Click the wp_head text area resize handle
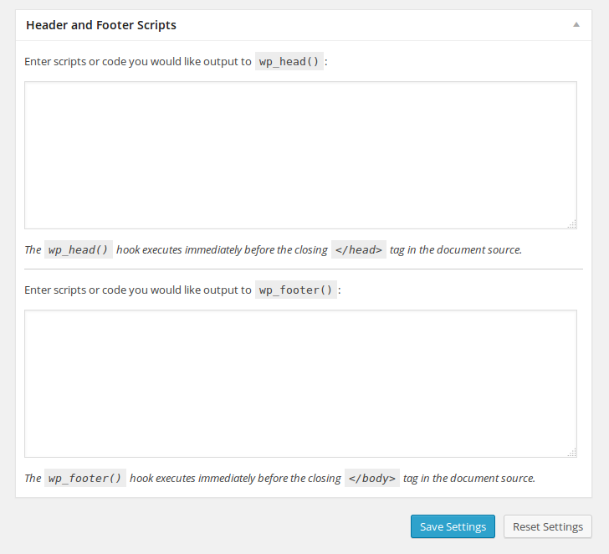The width and height of the screenshot is (609, 554). (572, 223)
